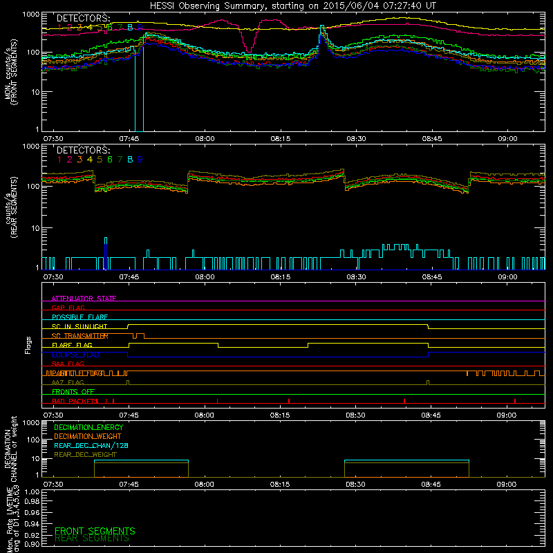Click the front segments y-axis title

point(10,72)
